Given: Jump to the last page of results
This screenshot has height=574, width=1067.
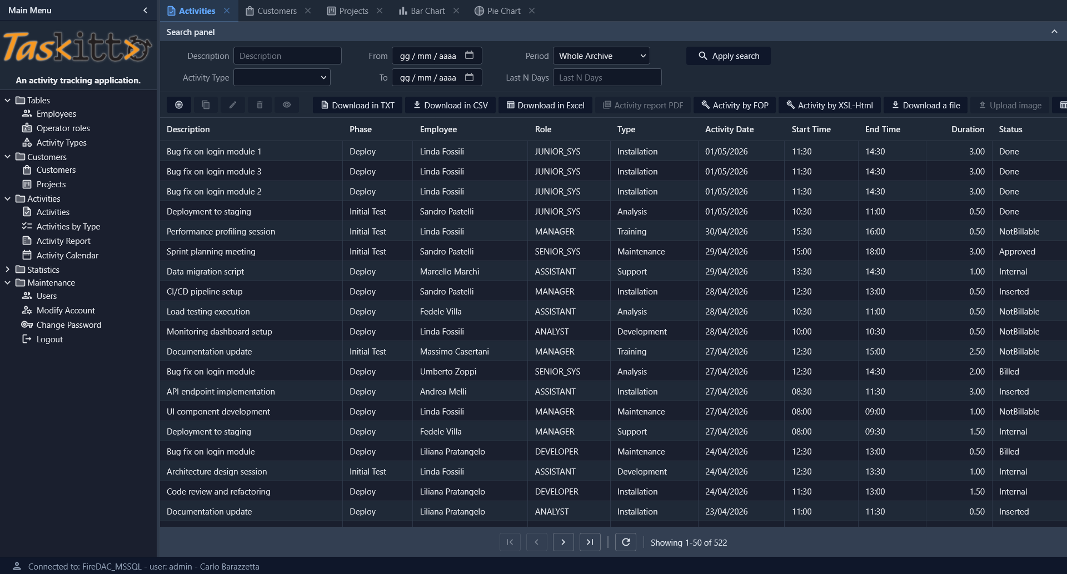Looking at the screenshot, I should click(x=590, y=542).
